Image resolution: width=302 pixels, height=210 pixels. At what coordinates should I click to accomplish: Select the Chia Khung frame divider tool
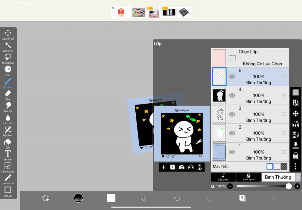coord(8,168)
